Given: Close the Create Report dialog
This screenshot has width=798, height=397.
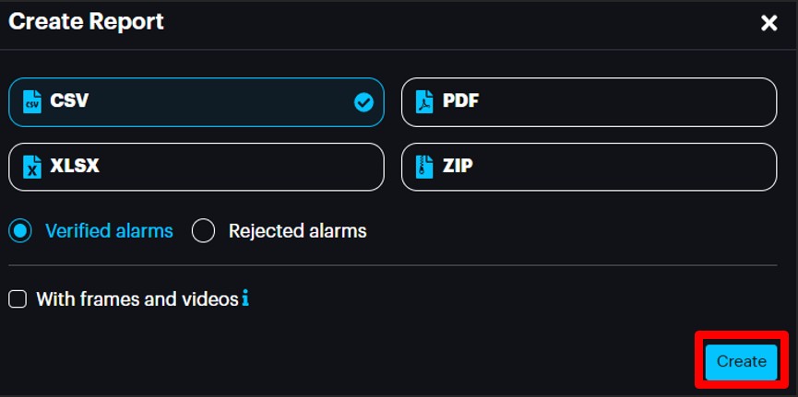Looking at the screenshot, I should coord(768,23).
